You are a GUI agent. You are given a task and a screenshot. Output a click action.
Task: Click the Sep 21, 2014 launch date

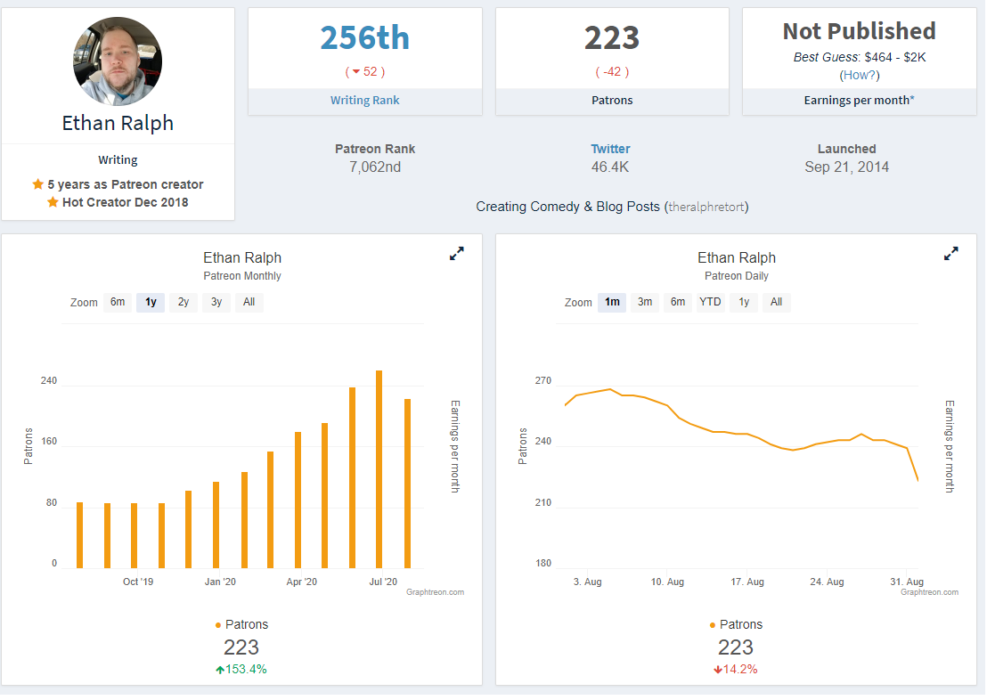coord(846,167)
